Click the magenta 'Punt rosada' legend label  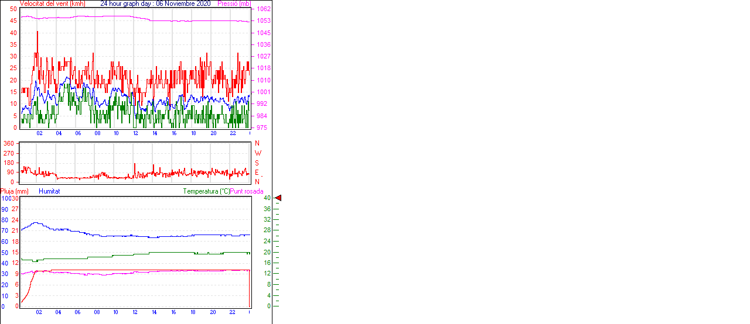pos(247,191)
